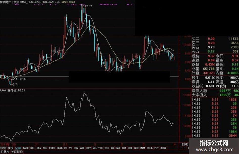Pick the RSI indicator

[x=107, y=148]
